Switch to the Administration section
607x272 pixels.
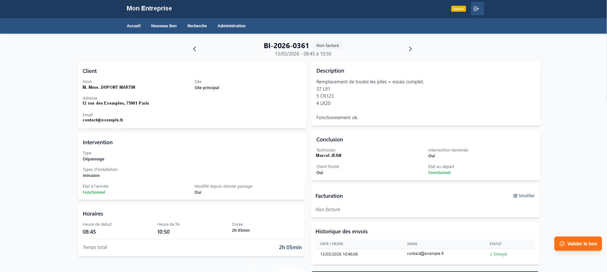coord(231,26)
